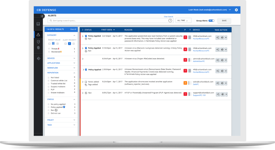Click orange priority badge 4 on chrome.exe alert
Screen dimensions: 275x150
tap(185, 83)
